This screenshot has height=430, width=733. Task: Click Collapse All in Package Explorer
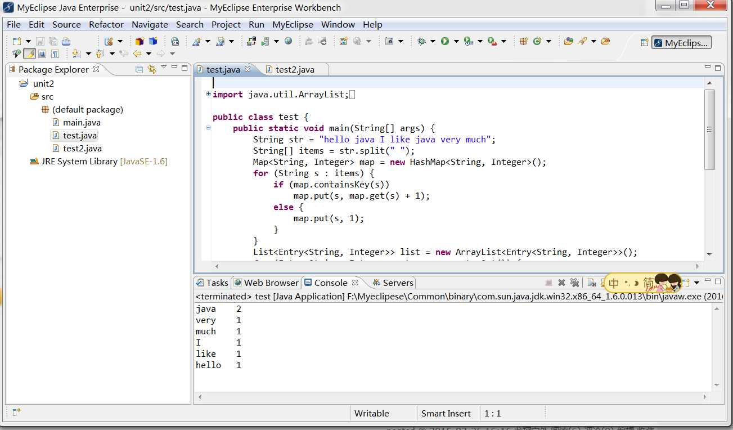tap(140, 69)
